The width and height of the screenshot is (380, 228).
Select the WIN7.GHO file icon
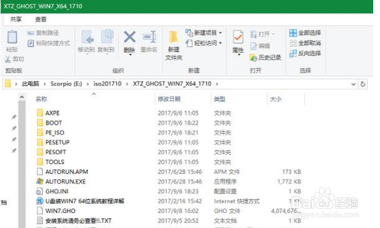pyautogui.click(x=40, y=211)
